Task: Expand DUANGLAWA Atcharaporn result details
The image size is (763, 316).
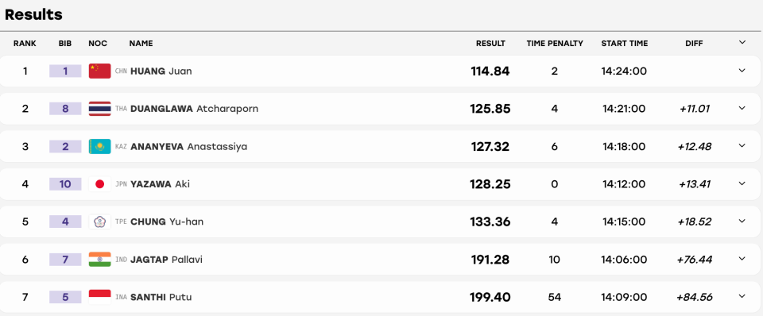Action: (742, 108)
